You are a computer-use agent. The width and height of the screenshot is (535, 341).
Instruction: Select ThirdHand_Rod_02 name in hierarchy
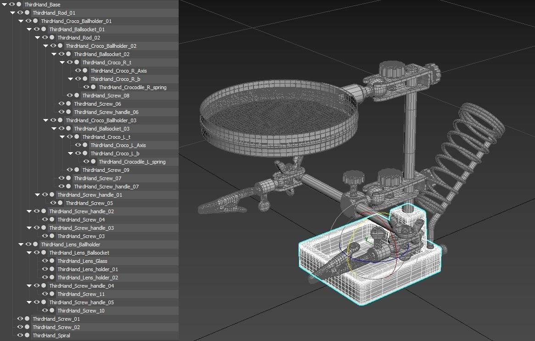pos(79,38)
